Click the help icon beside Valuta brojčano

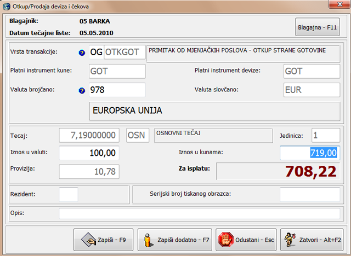point(82,90)
